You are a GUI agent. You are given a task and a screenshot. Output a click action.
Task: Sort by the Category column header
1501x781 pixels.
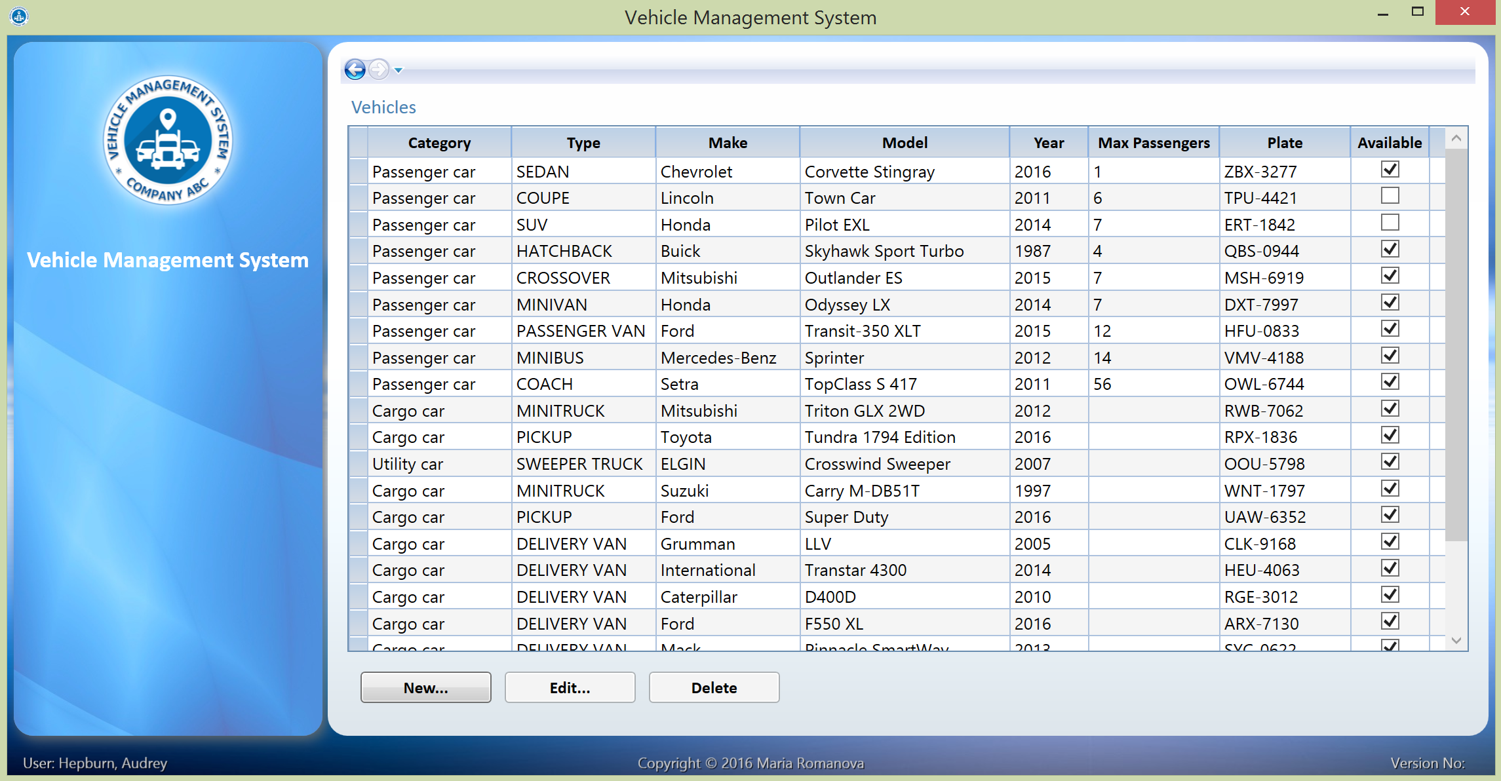439,143
